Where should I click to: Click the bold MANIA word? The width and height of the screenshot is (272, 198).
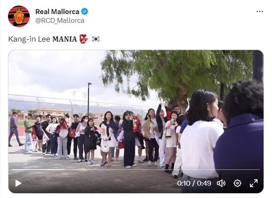pos(65,39)
